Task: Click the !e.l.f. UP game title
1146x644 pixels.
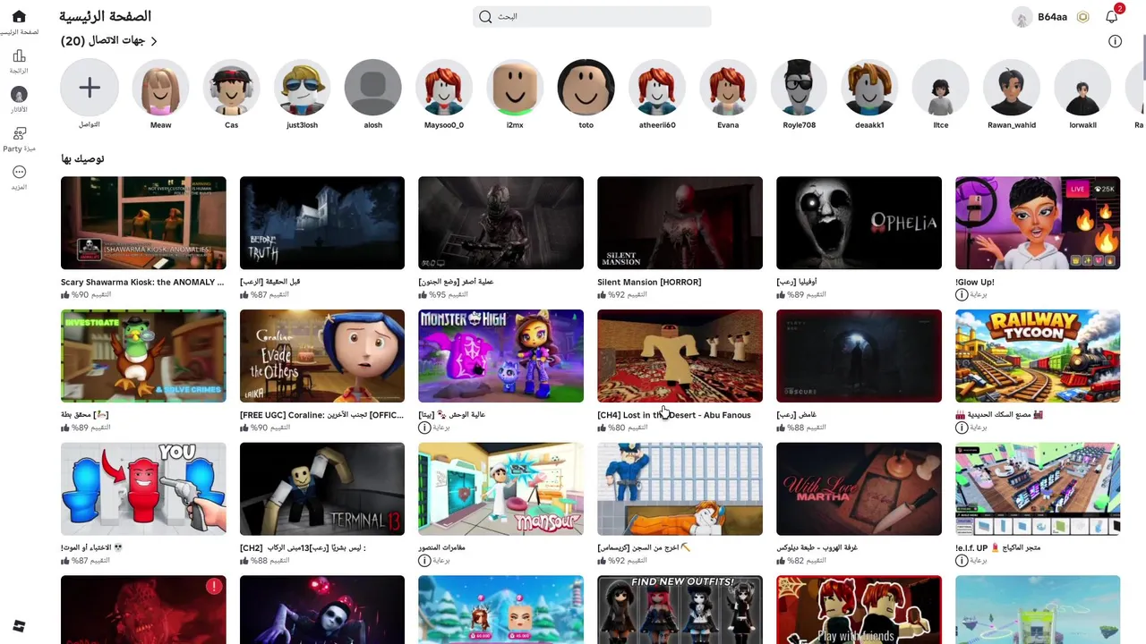Action: 997,547
